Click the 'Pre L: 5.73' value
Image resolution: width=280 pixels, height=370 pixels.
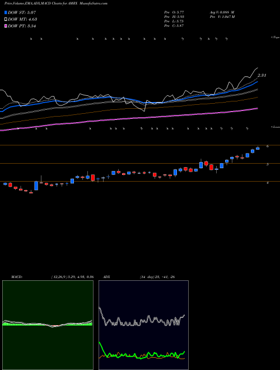174,21
